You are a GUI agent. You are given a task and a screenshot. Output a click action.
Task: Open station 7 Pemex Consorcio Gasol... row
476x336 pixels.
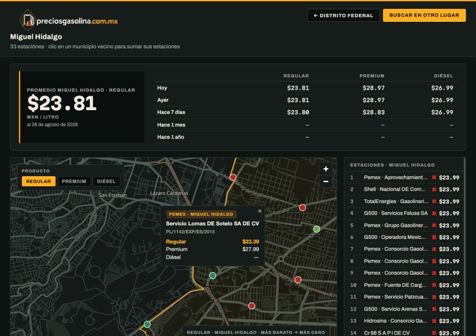tap(404, 249)
